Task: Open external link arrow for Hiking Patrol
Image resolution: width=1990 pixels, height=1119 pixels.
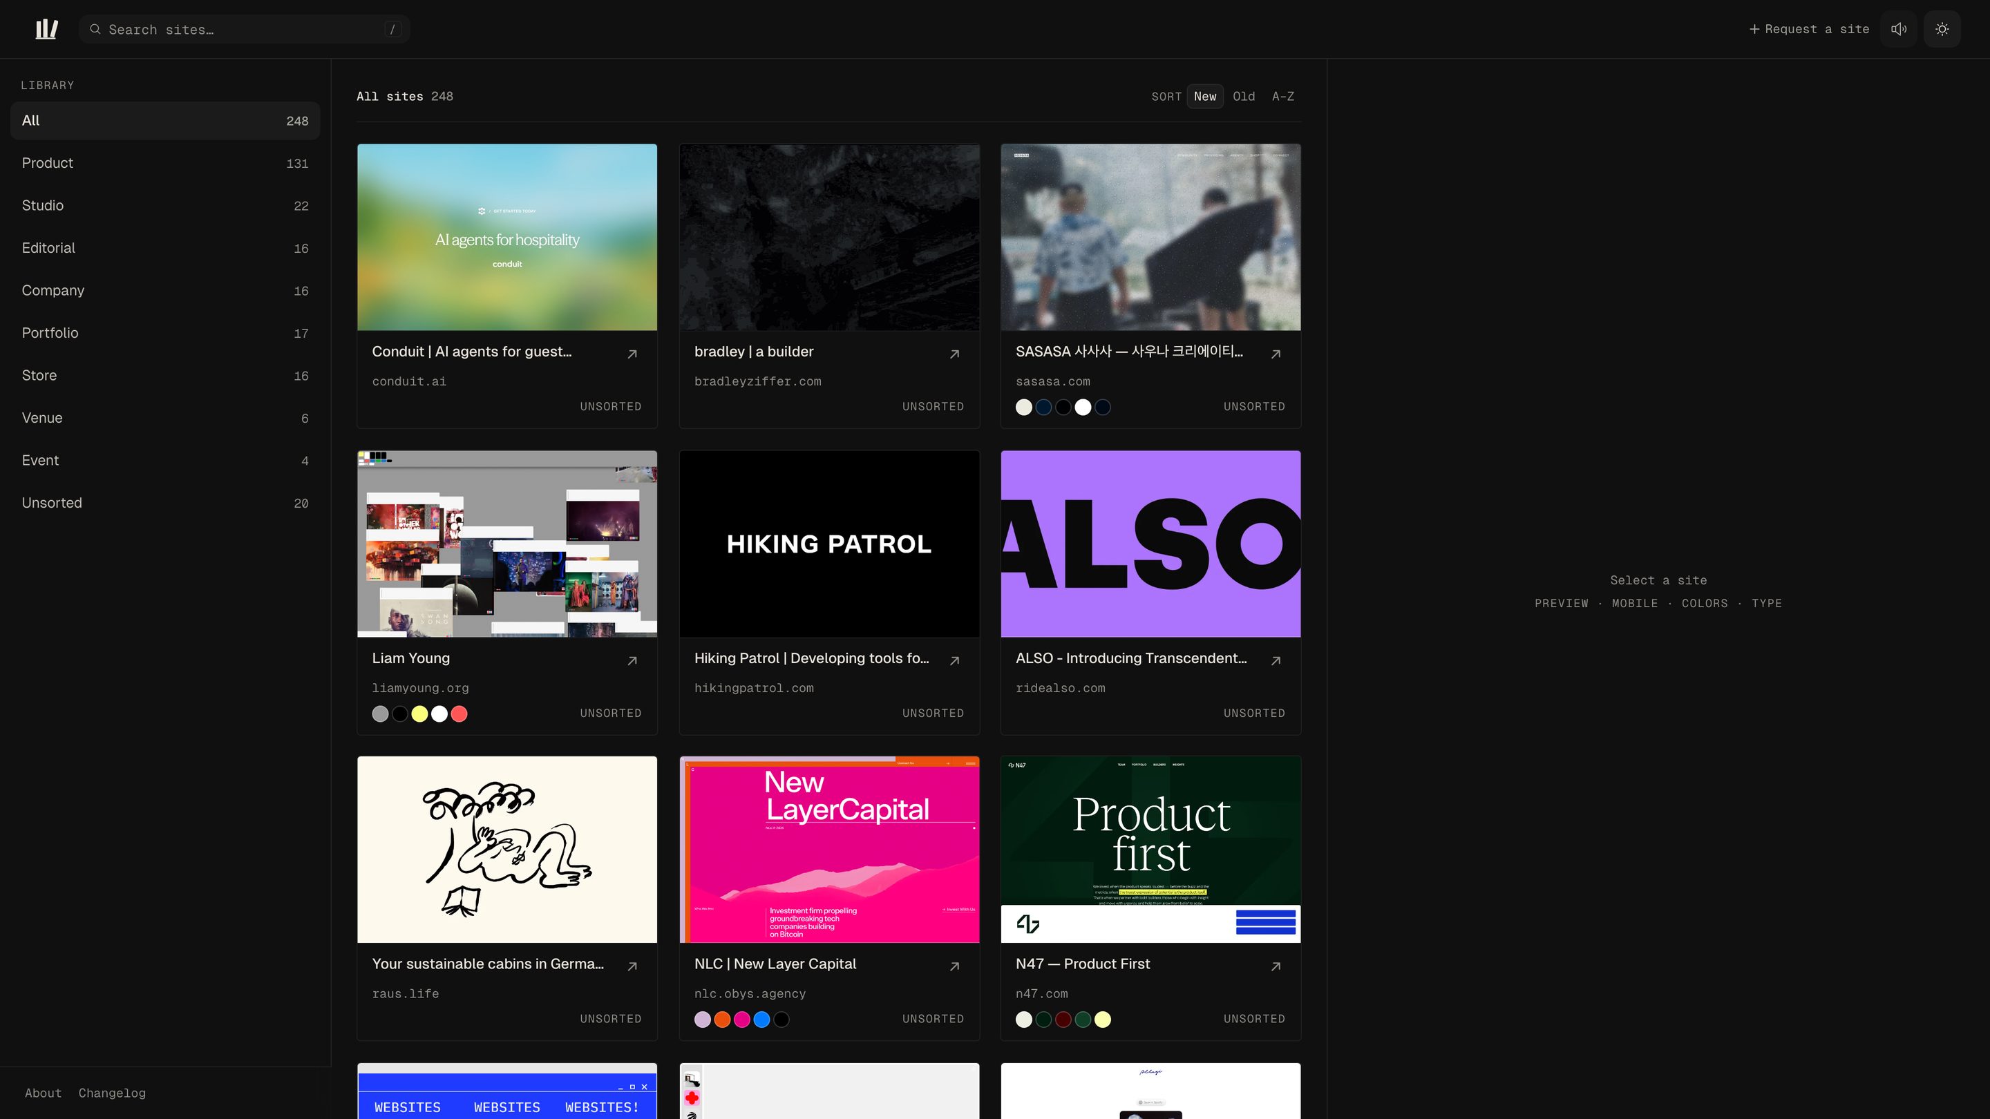Action: [x=954, y=660]
